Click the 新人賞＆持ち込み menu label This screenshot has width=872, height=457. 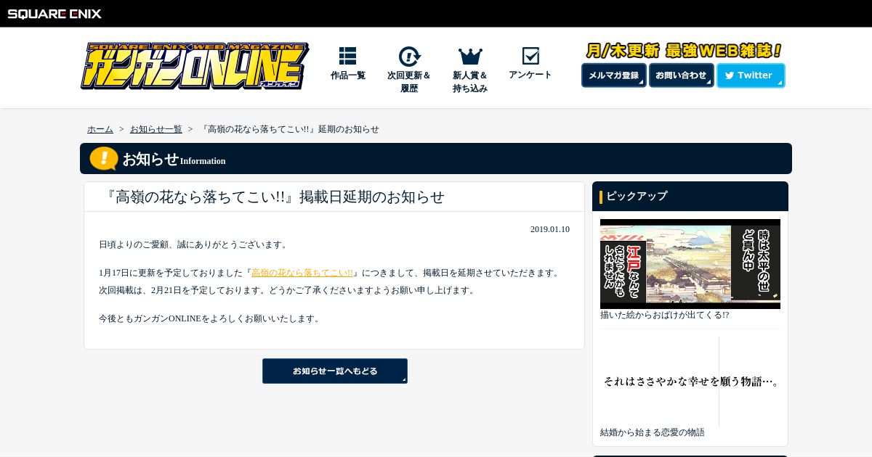[470, 81]
